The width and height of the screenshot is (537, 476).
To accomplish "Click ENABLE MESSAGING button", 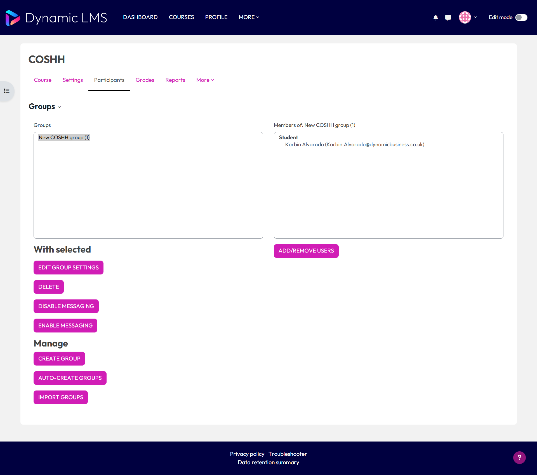I will pyautogui.click(x=65, y=326).
